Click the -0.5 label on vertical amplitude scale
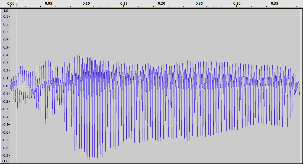 [5, 125]
